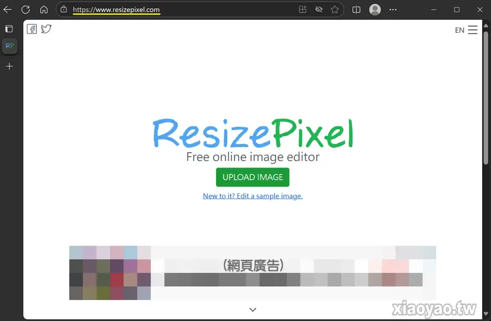Add page to favorites with star icon
491x321 pixels.
[x=335, y=9]
